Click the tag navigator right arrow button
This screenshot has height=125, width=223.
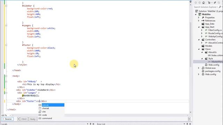pos(189,119)
